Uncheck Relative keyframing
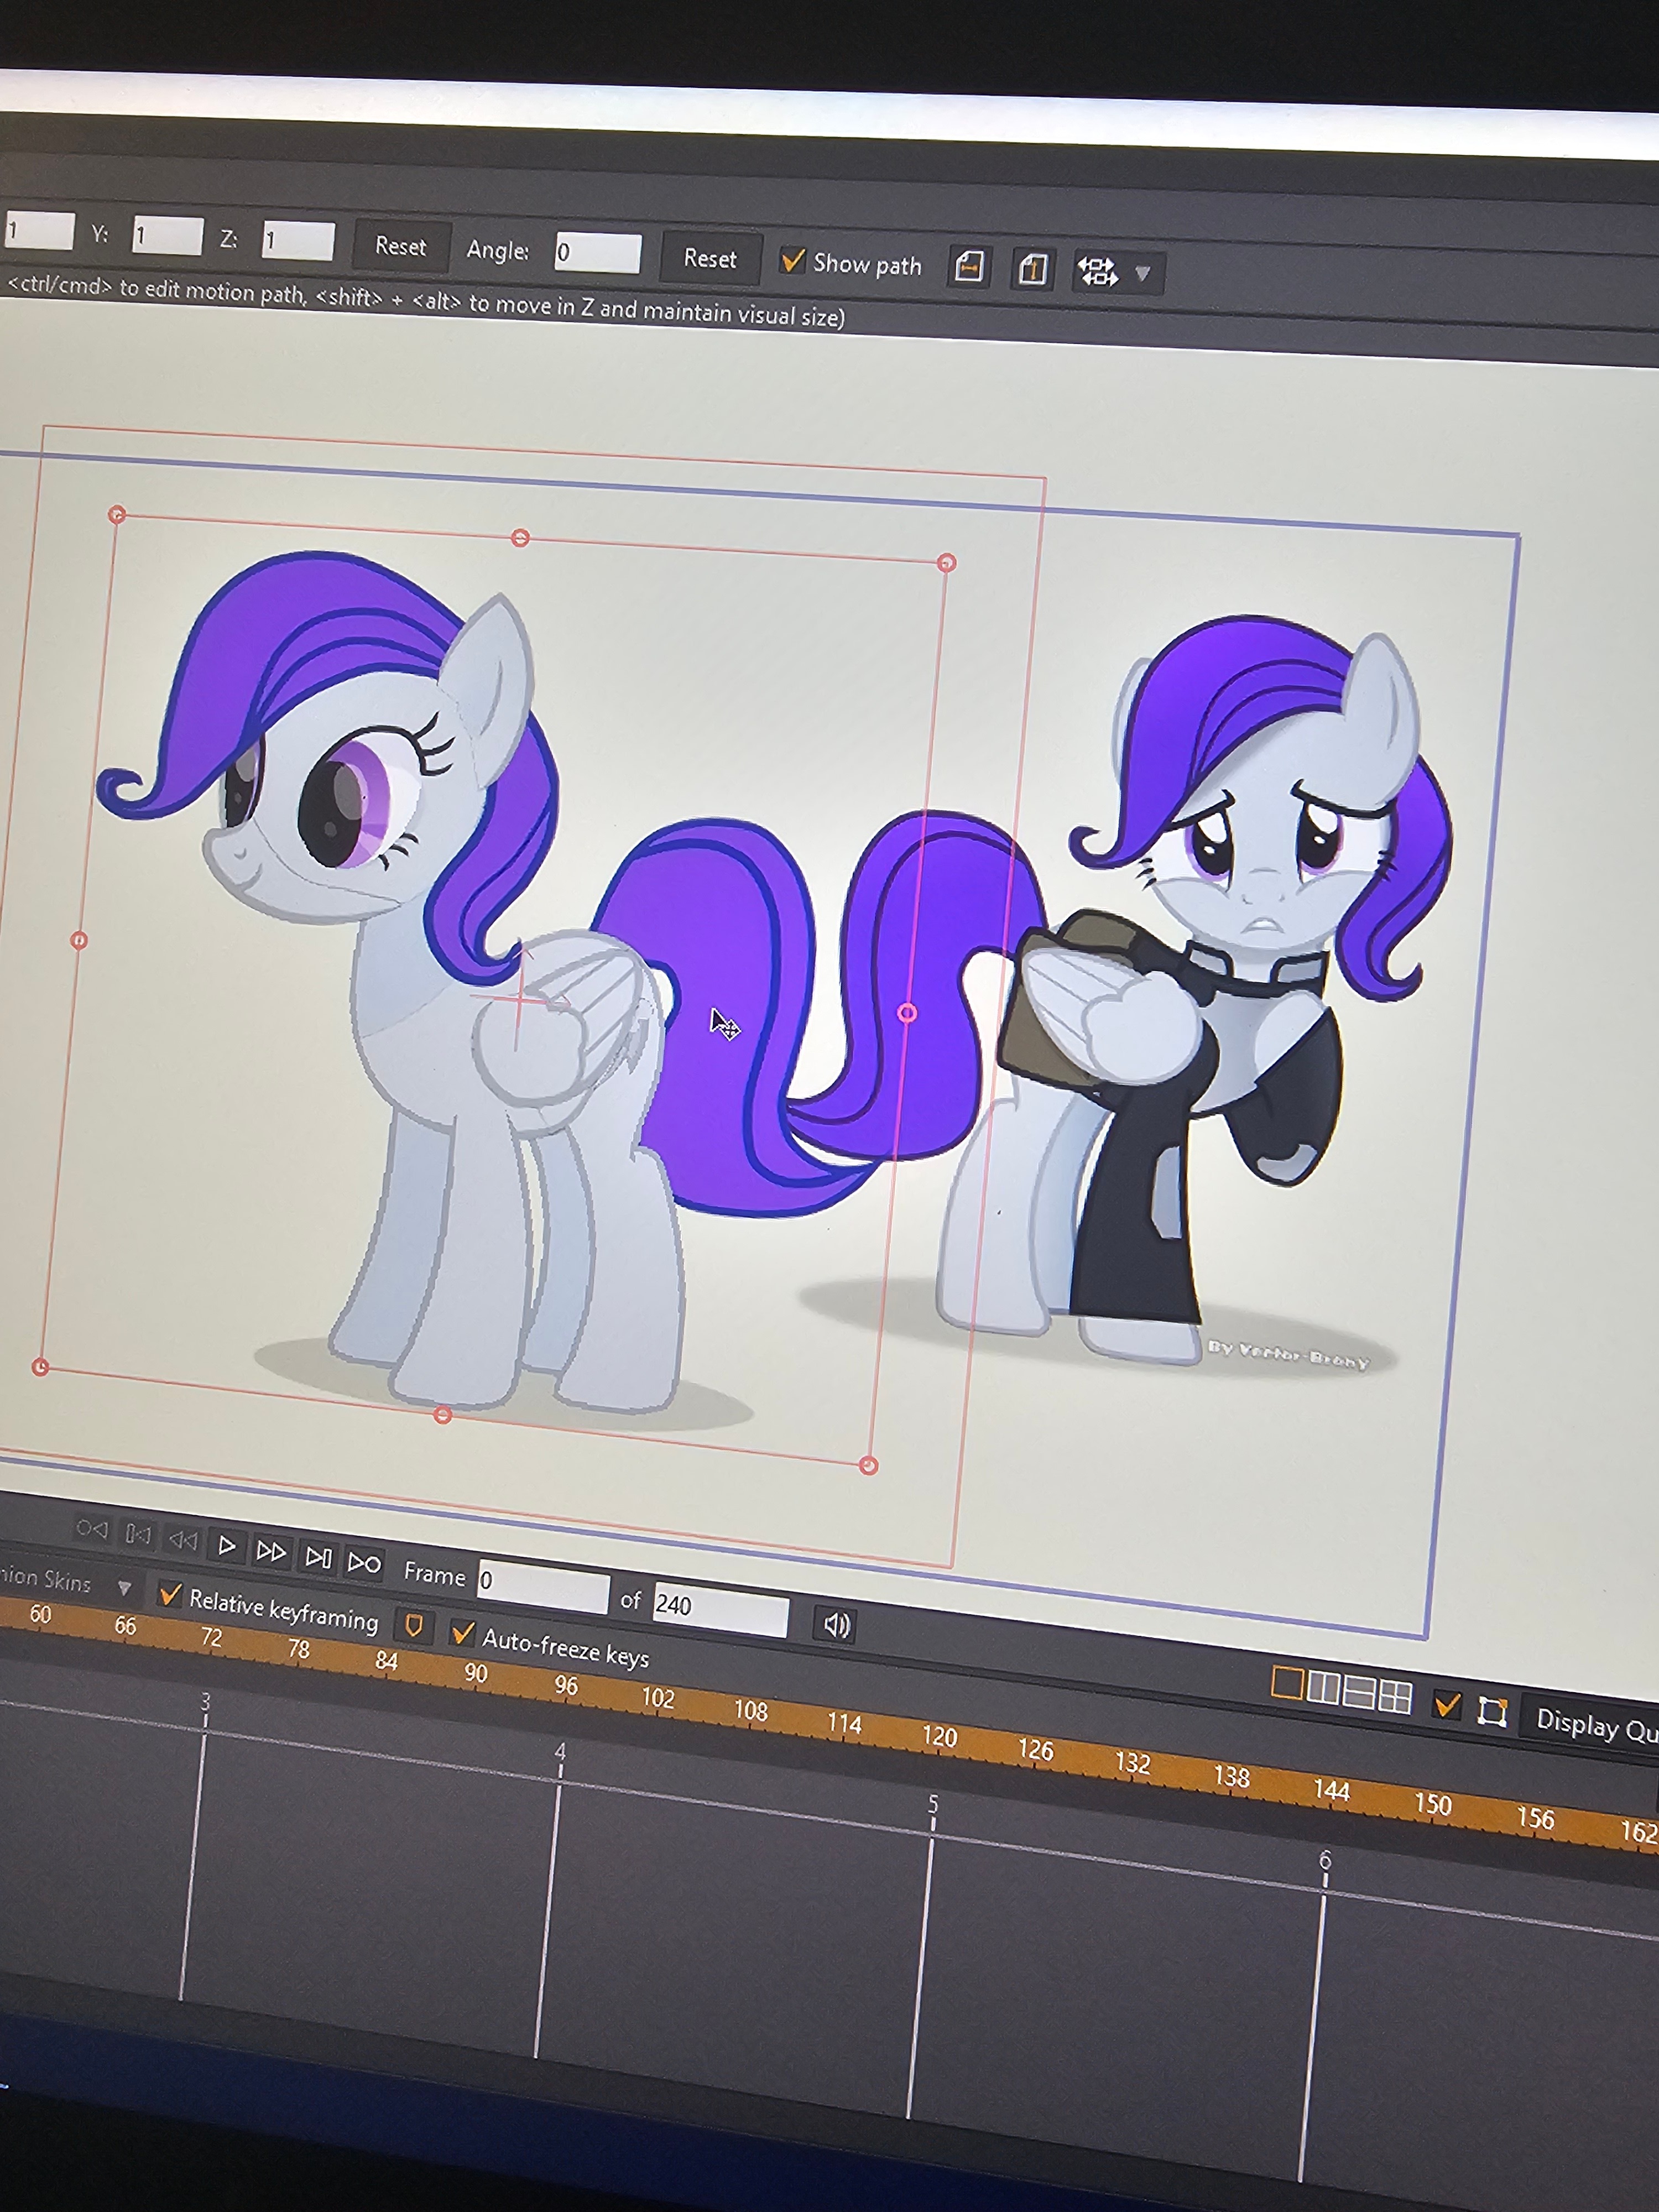1659x2212 pixels. coord(171,1595)
